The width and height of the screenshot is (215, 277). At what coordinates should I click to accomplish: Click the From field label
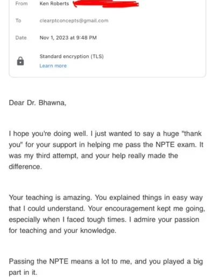click(21, 4)
